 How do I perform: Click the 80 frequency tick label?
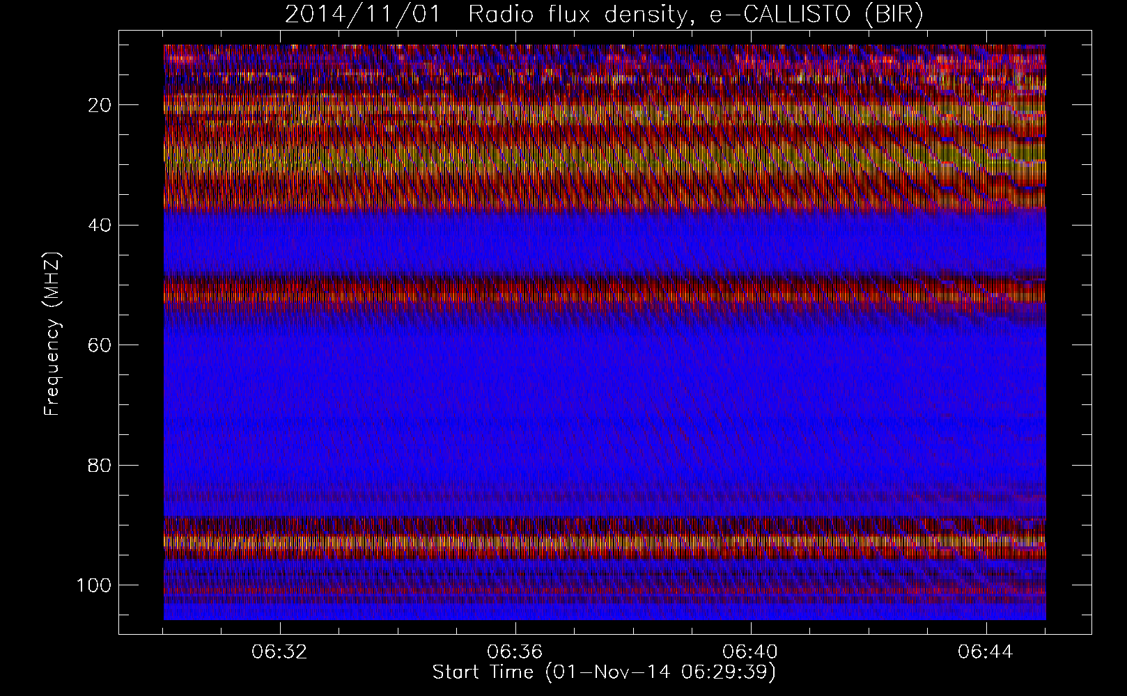click(x=100, y=465)
